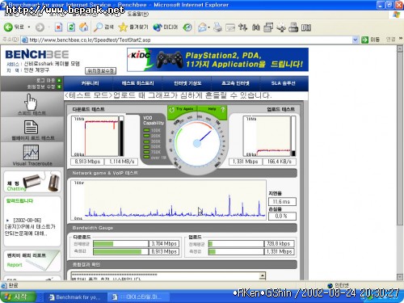
Task: Open the Mail icon dropdown arrow
Action: [209, 27]
